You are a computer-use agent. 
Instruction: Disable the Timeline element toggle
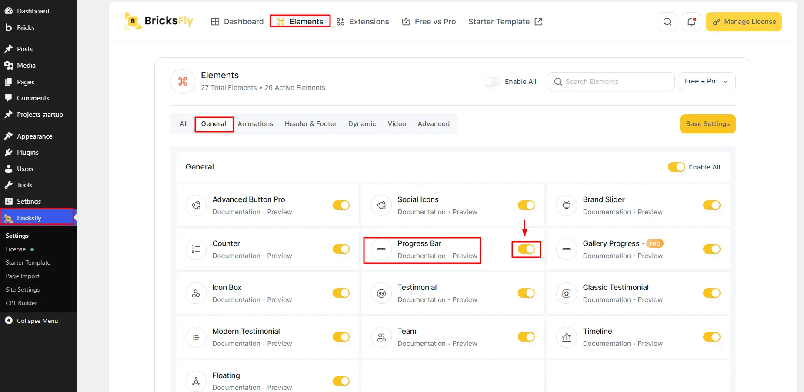coord(712,337)
